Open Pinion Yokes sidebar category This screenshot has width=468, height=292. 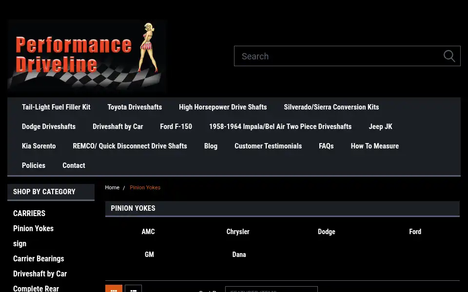pos(34,229)
